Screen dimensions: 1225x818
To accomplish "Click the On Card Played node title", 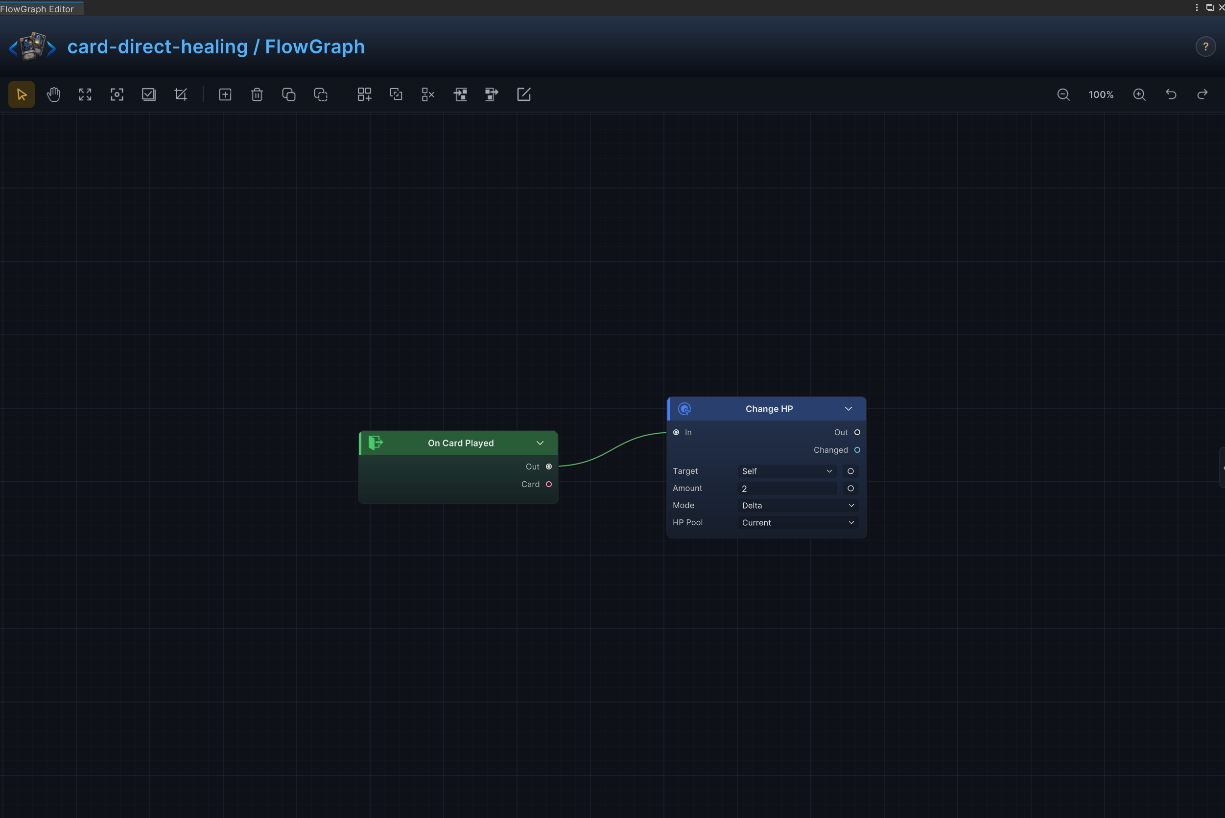I will pos(461,443).
